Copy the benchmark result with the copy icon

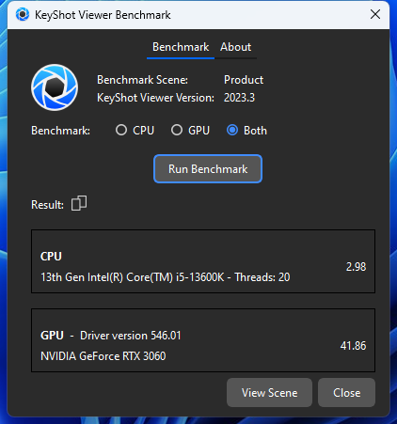coord(79,204)
